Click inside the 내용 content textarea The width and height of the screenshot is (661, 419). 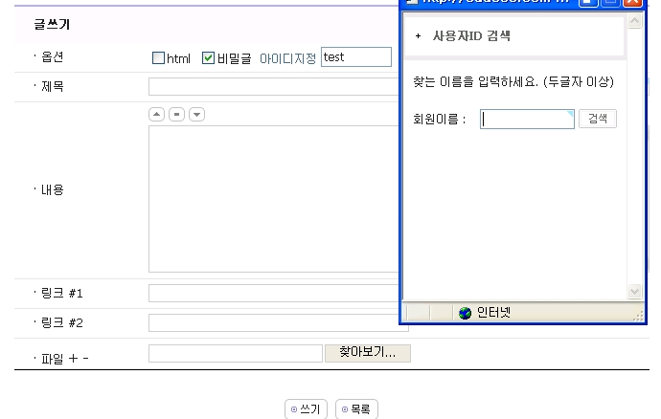tap(273, 199)
